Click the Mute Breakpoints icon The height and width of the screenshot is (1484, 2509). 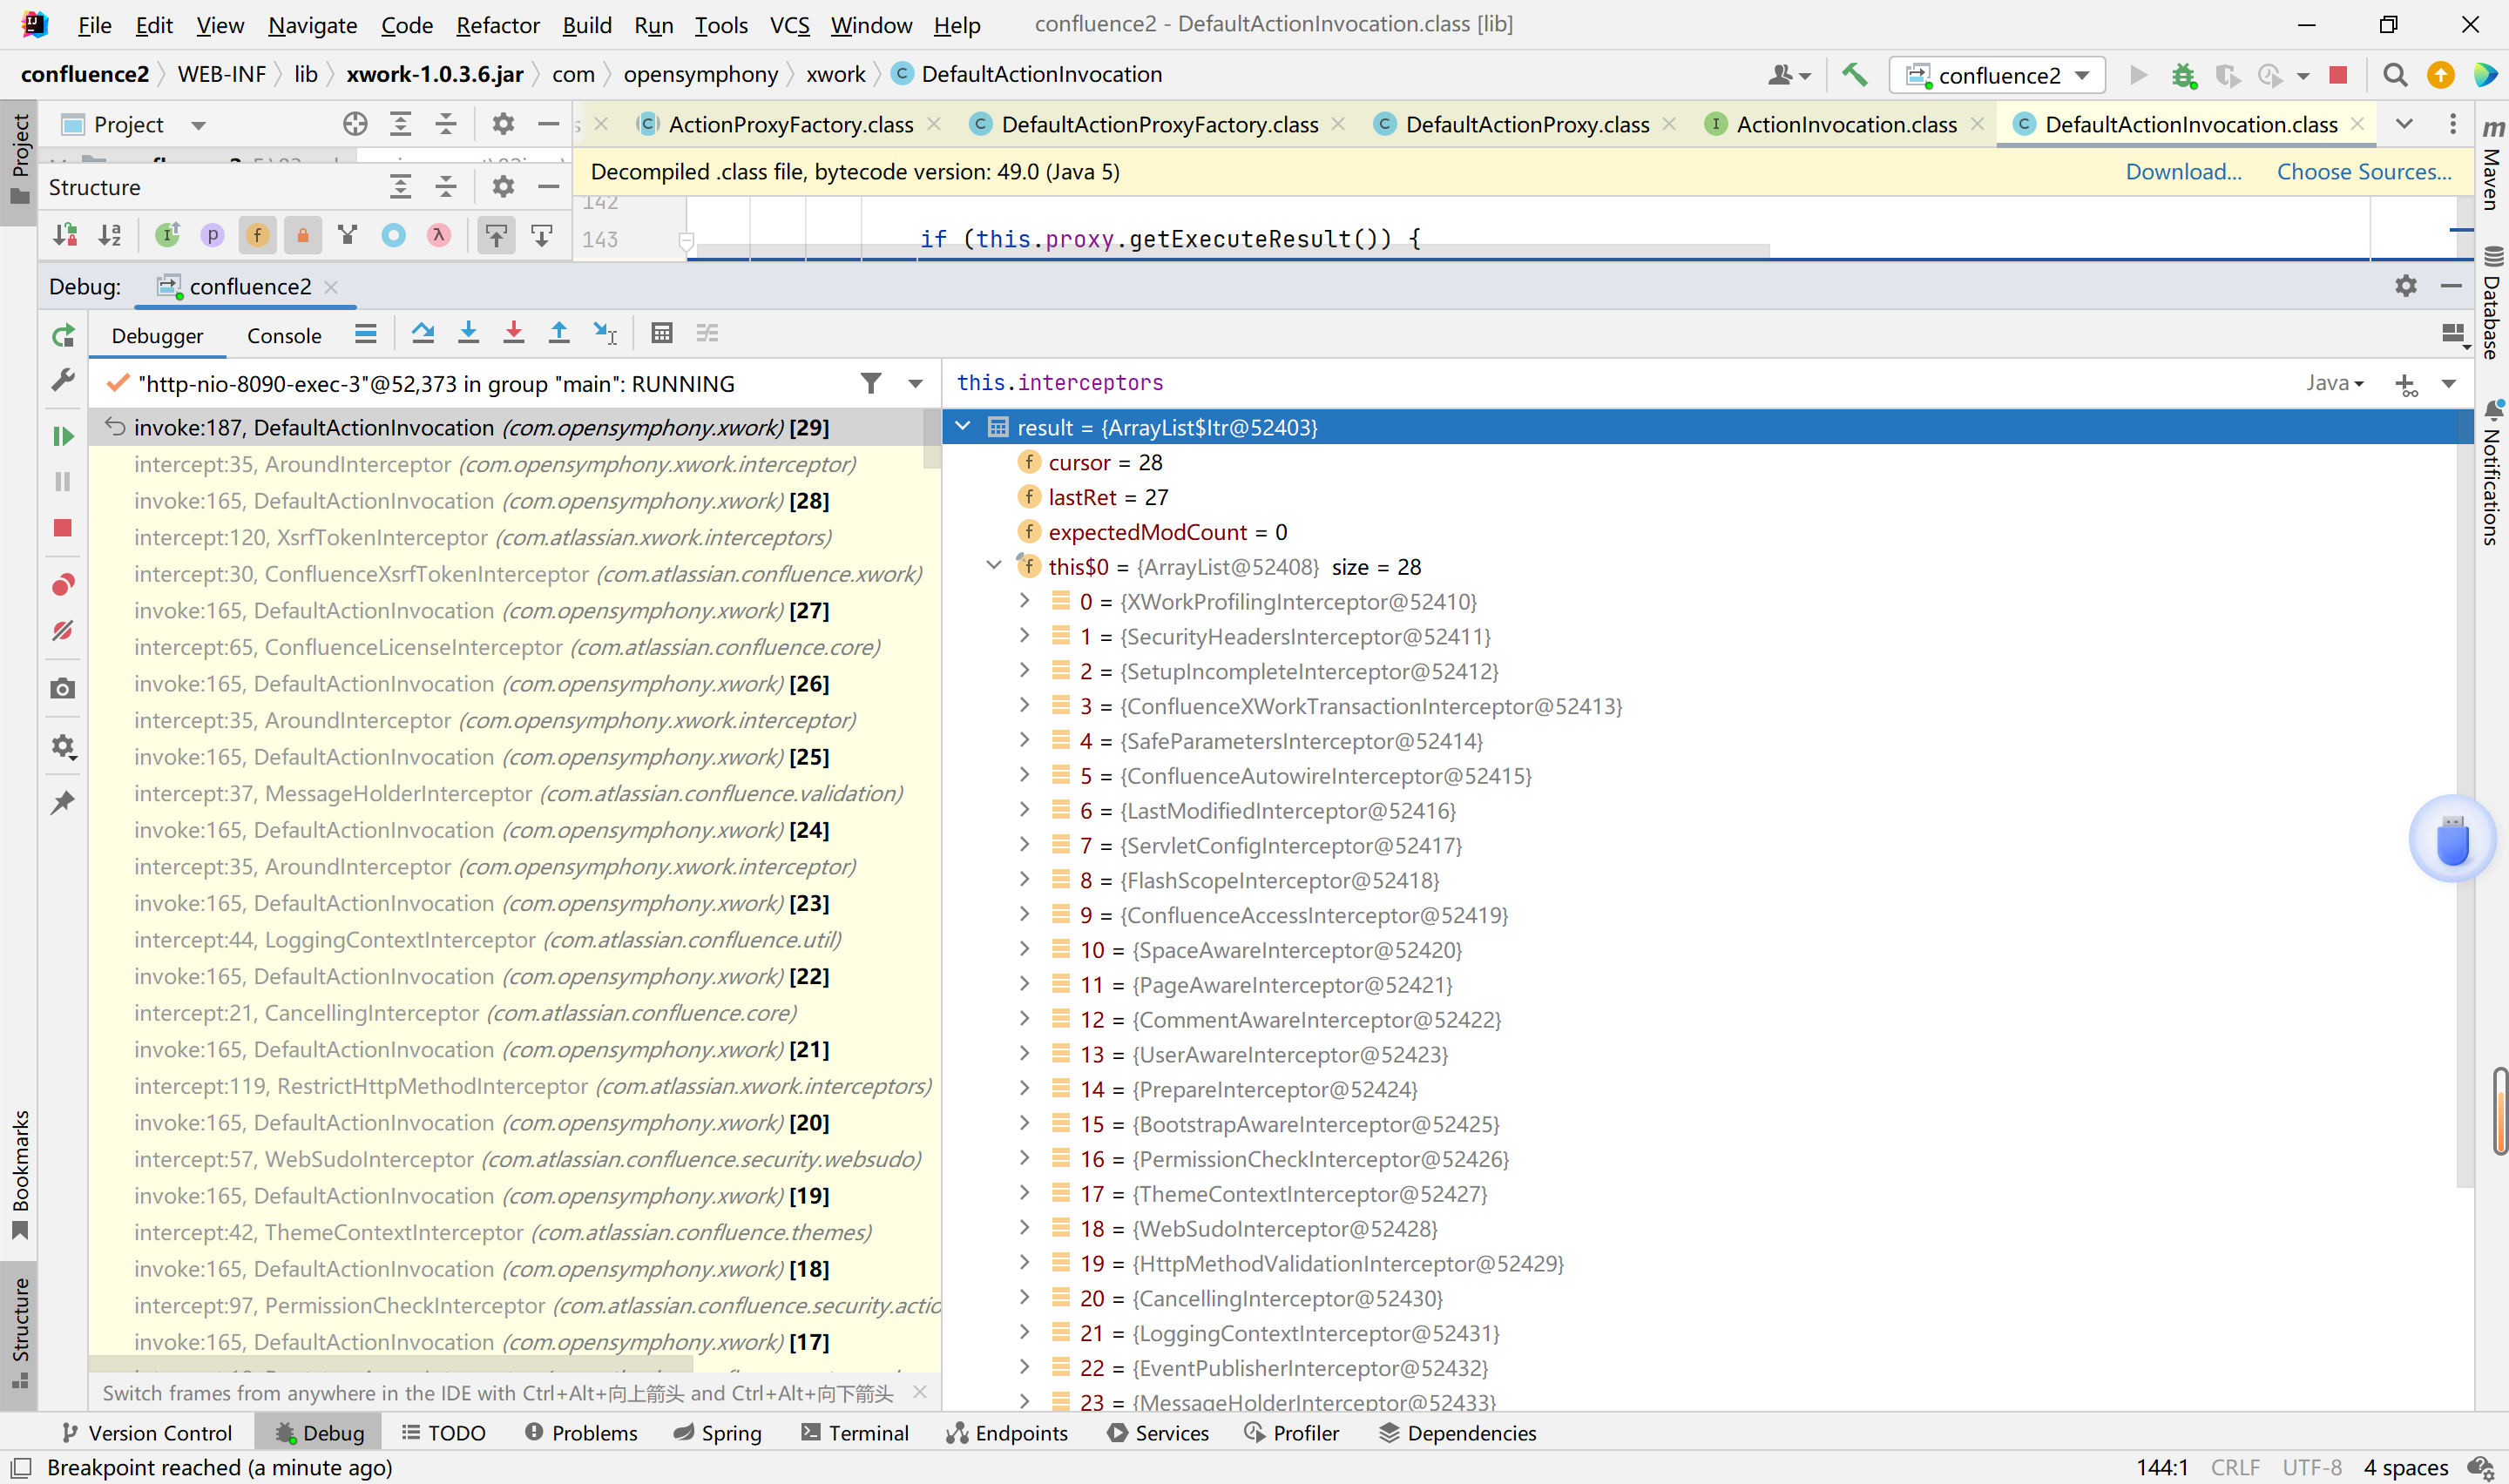63,631
